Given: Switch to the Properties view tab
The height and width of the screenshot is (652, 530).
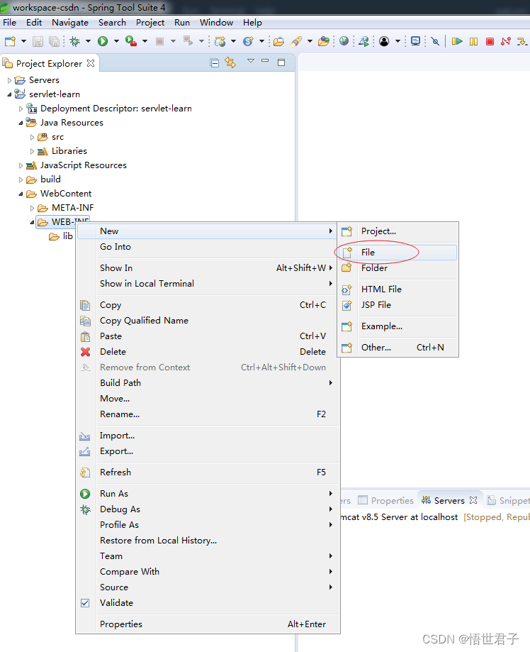Looking at the screenshot, I should point(386,500).
